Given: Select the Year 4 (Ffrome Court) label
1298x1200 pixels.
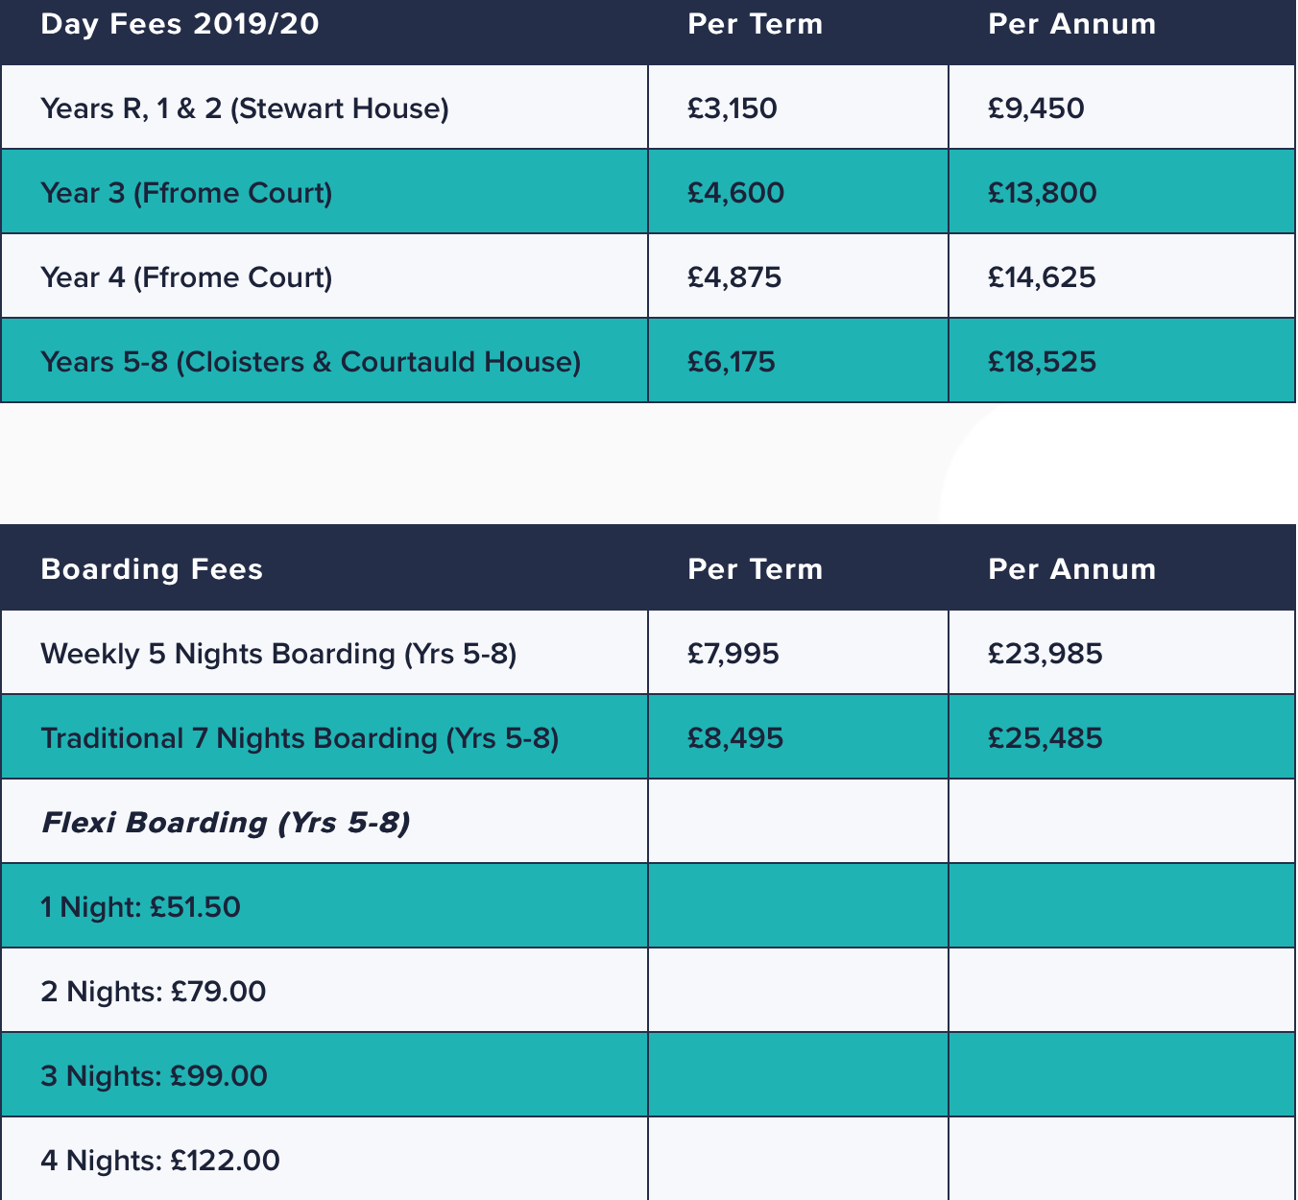Looking at the screenshot, I should click(x=186, y=277).
